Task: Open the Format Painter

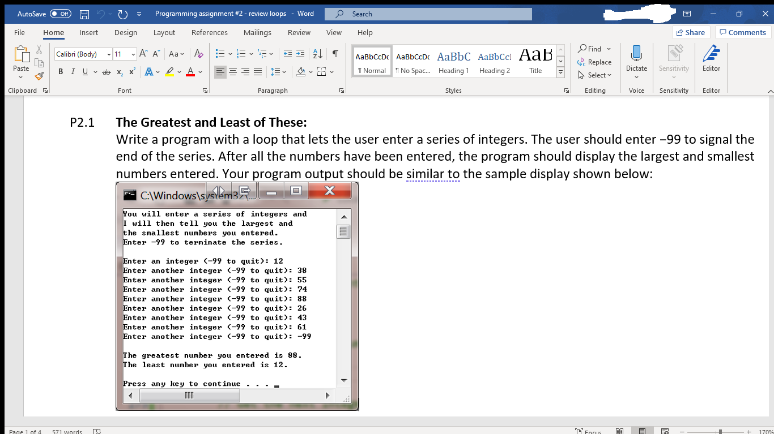Action: [x=39, y=76]
